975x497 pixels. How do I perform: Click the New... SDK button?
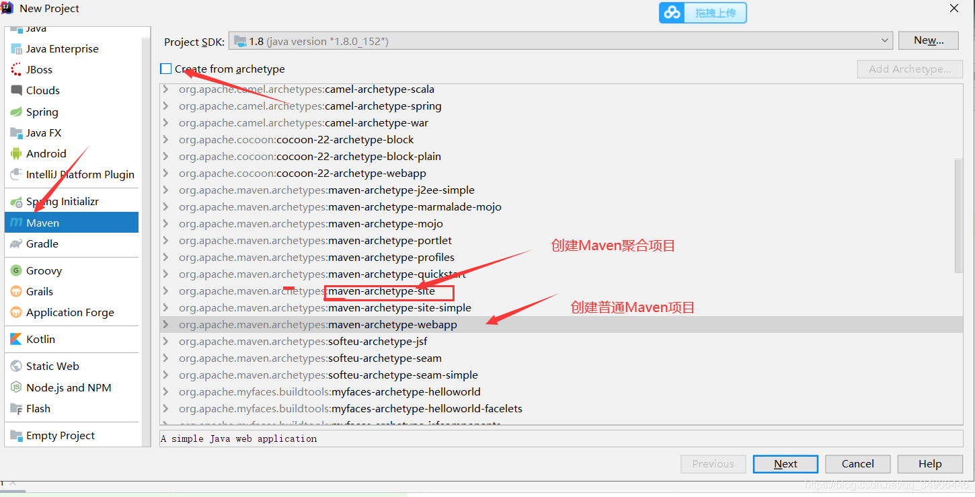pyautogui.click(x=929, y=40)
